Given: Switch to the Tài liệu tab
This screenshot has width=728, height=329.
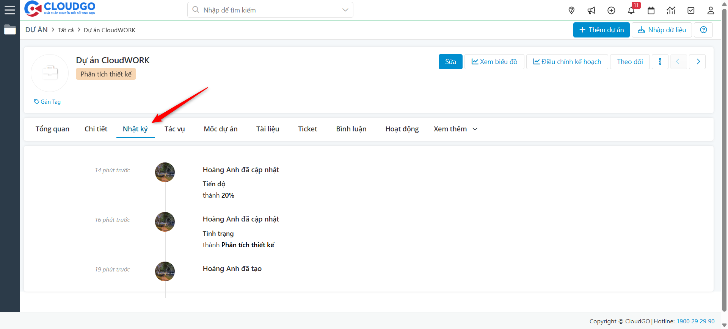Looking at the screenshot, I should tap(268, 129).
